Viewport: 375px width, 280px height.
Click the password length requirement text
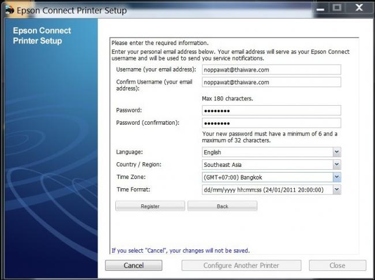point(270,137)
